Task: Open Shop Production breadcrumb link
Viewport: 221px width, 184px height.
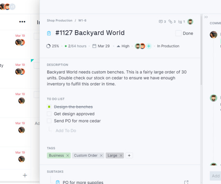Action: pyautogui.click(x=60, y=20)
